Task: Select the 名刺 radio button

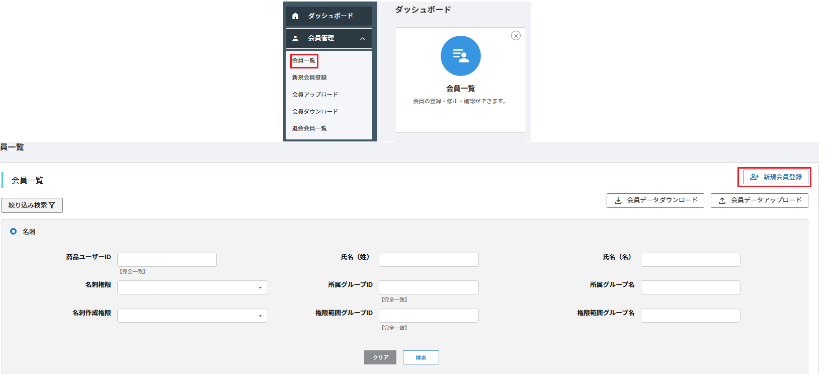Action: [x=14, y=232]
